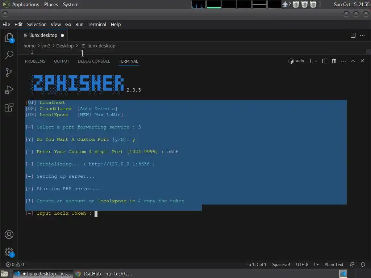The width and height of the screenshot is (371, 278).
Task: Open the Help menu
Action: point(116,24)
